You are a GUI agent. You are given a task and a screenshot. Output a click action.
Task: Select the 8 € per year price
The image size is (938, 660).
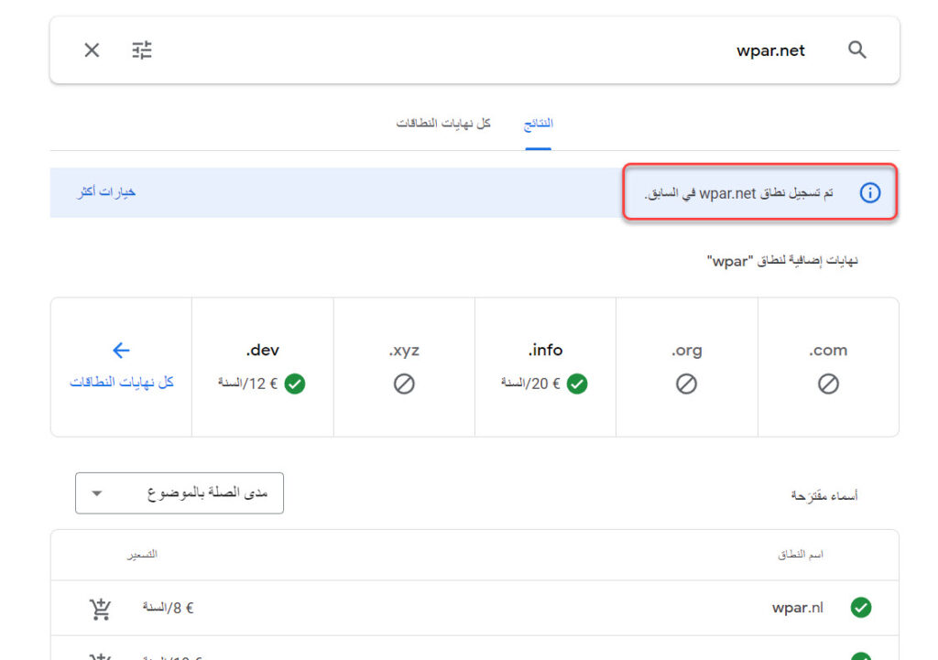(169, 608)
